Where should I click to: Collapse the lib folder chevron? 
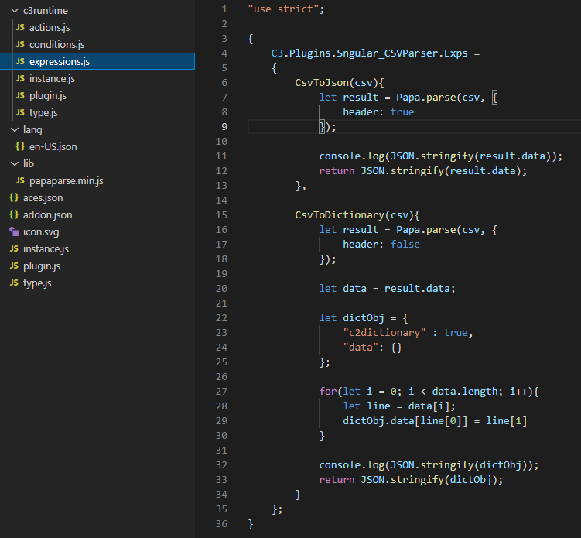click(15, 164)
